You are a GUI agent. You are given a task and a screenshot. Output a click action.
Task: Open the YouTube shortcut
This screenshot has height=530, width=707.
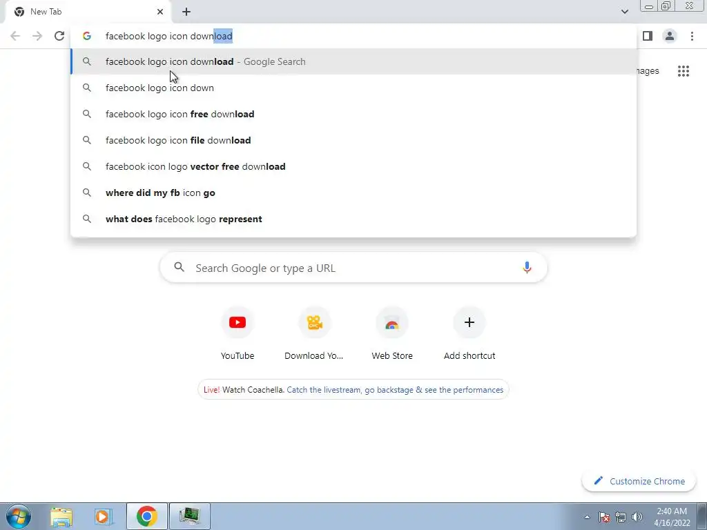pyautogui.click(x=238, y=333)
